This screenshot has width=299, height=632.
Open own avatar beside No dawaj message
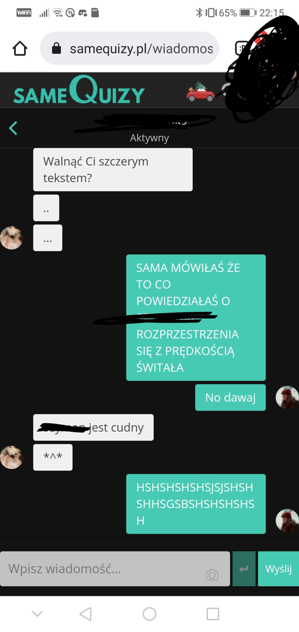(287, 397)
